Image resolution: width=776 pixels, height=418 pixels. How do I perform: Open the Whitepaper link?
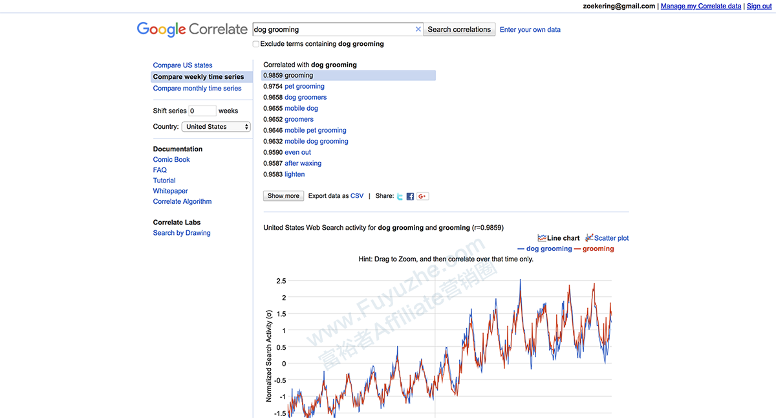tap(171, 191)
